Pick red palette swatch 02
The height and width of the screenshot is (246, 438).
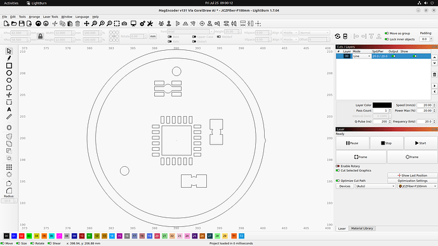pyautogui.click(x=22, y=236)
